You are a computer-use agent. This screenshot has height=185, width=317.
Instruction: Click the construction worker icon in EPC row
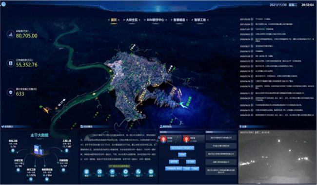point(138,172)
